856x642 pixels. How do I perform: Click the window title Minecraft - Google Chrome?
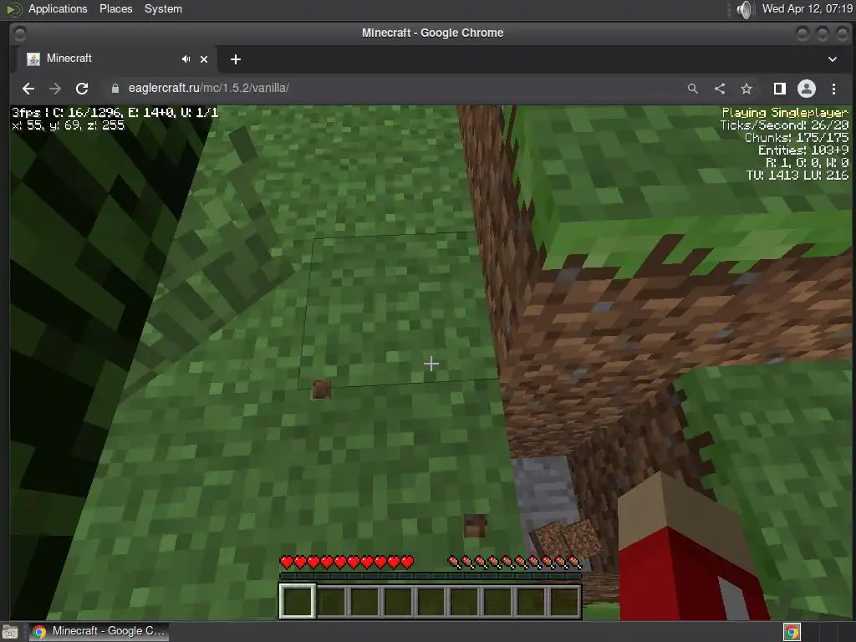pyautogui.click(x=432, y=33)
